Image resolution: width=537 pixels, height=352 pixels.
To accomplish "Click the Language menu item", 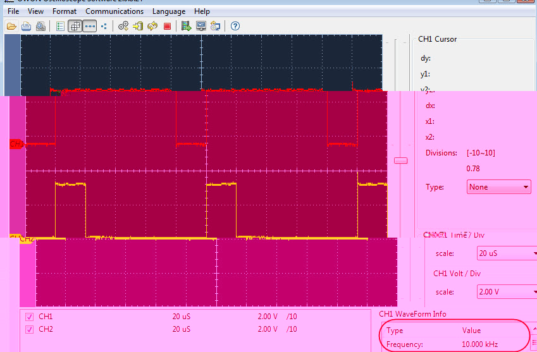I will 168,11.
